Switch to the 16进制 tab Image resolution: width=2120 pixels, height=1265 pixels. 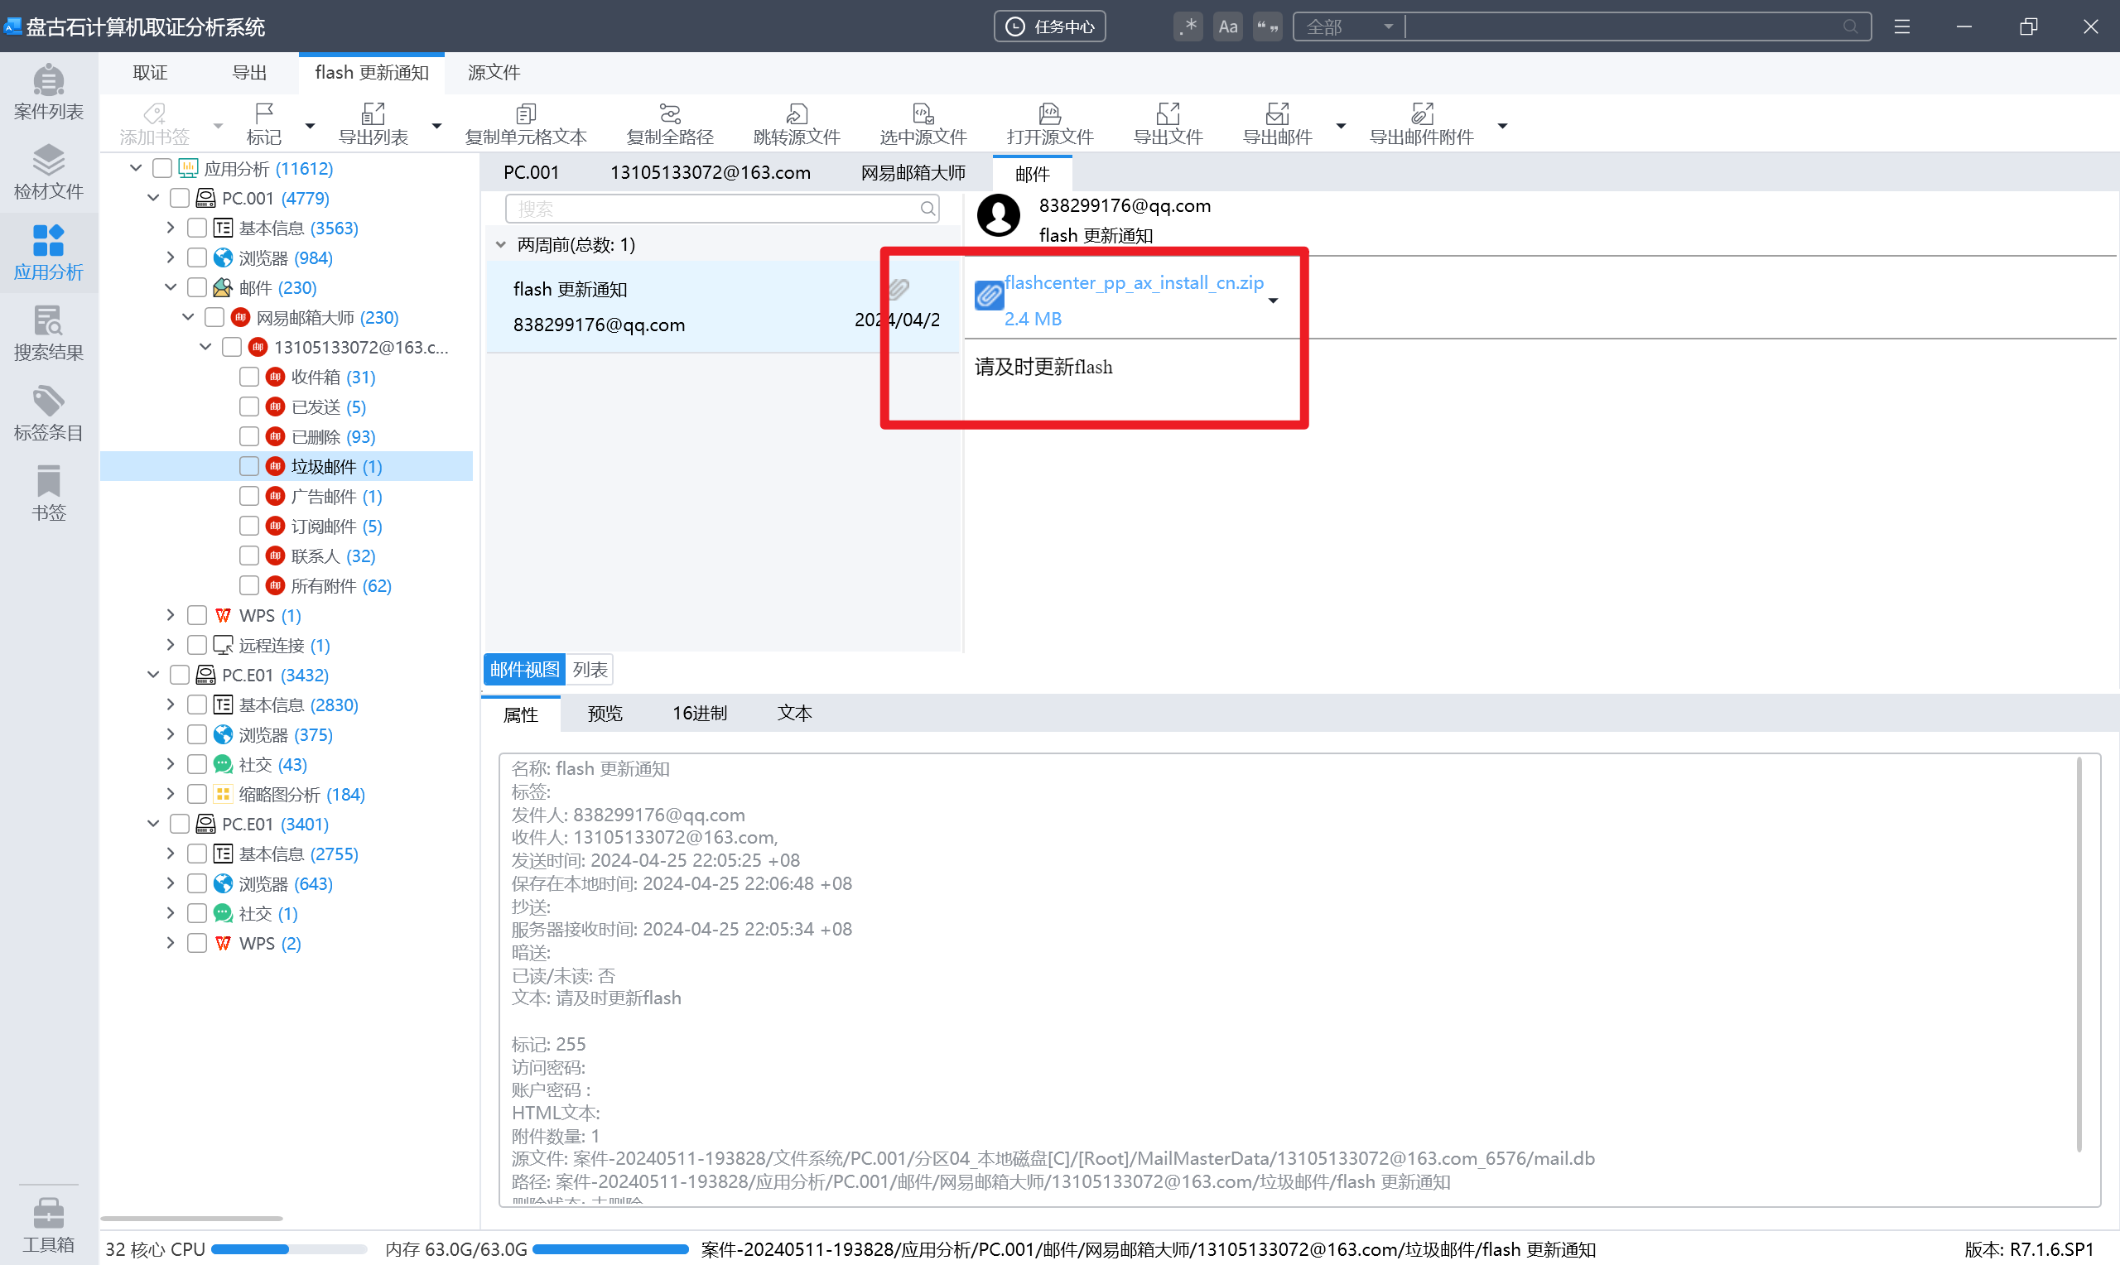[700, 714]
